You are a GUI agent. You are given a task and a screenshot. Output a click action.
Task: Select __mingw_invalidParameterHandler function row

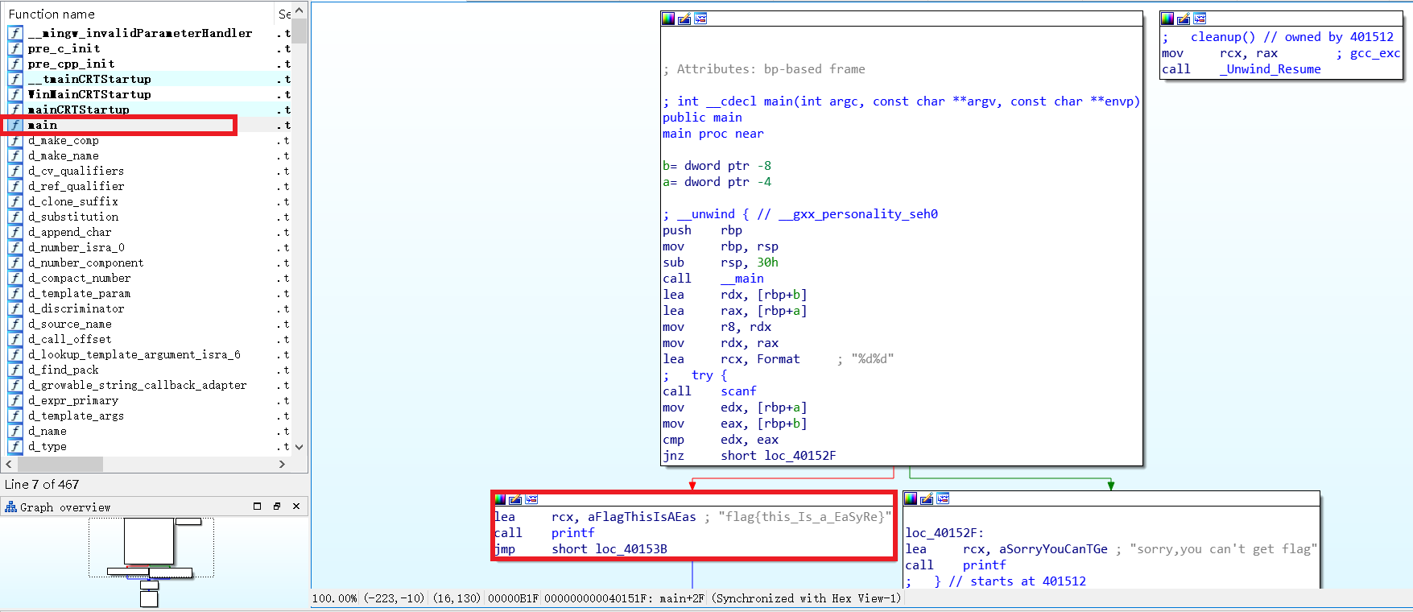coord(149,33)
